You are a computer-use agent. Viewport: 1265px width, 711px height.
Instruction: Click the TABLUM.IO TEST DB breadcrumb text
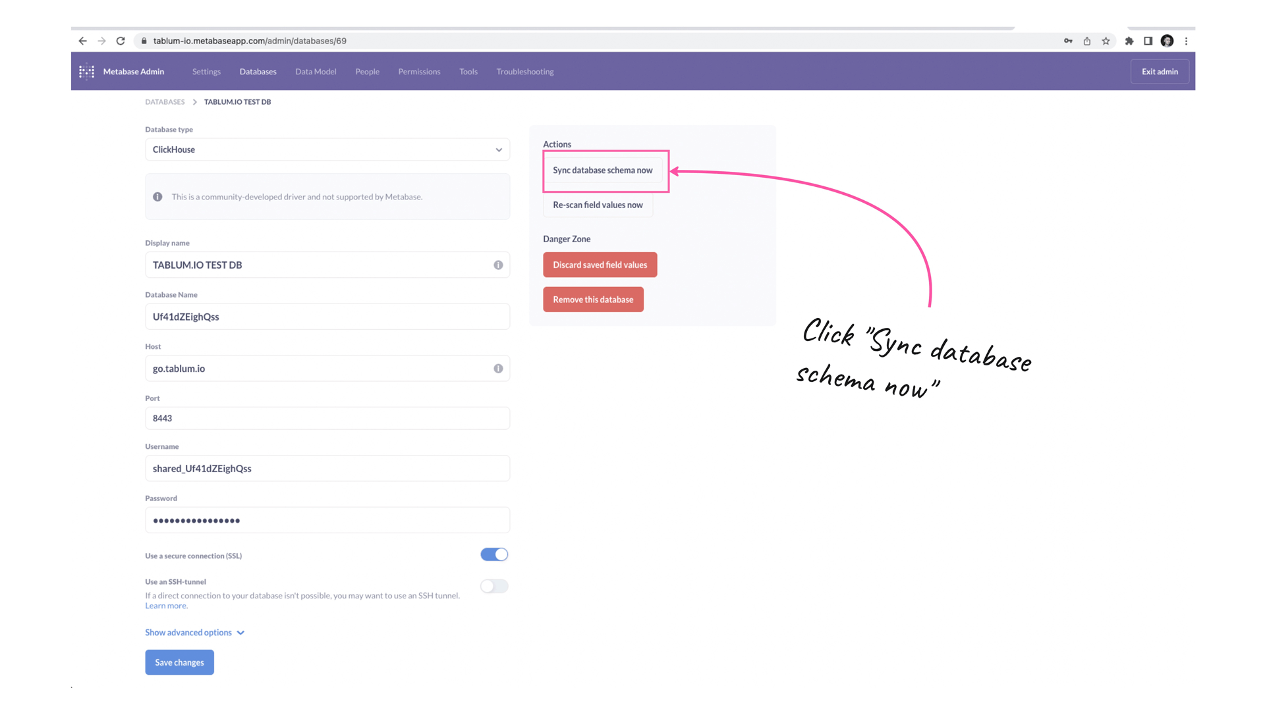point(237,102)
